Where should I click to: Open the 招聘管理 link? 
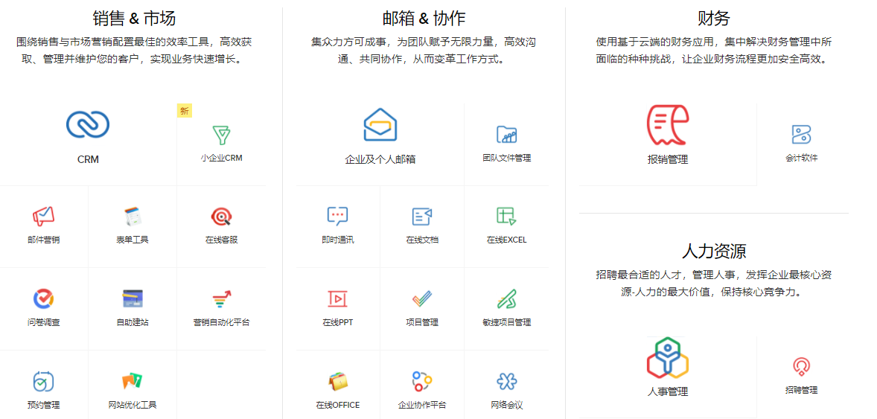(x=801, y=390)
